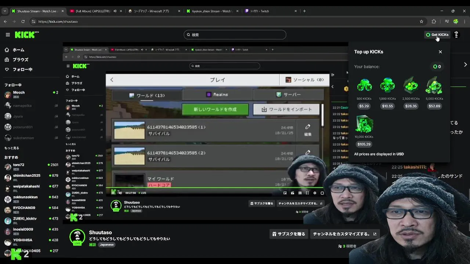The width and height of the screenshot is (470, 264).
Task: Click the Japanese language tag
Action: click(106, 245)
